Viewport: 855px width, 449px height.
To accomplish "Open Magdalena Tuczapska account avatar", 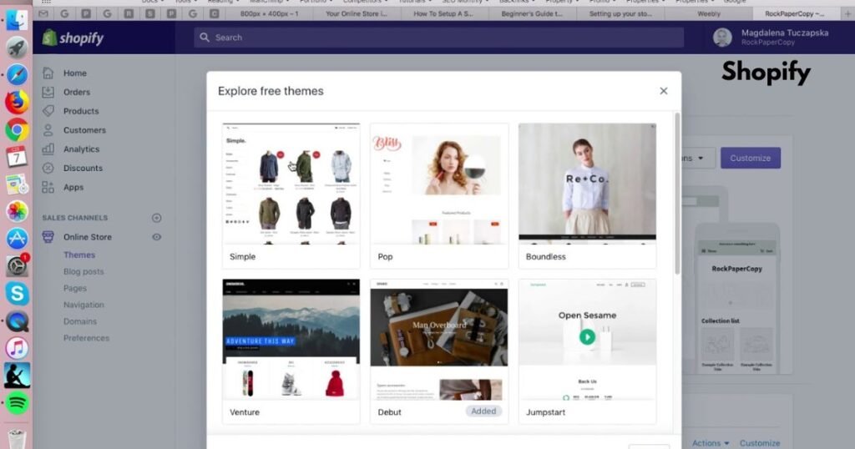I will (722, 38).
